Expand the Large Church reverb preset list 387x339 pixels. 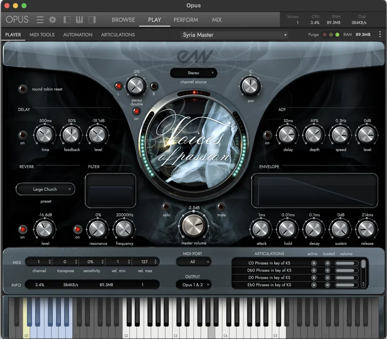[45, 189]
